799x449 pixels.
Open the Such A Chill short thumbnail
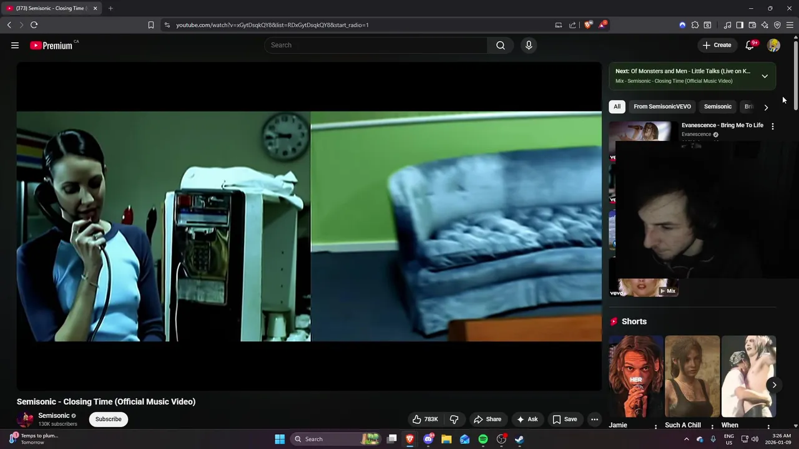pyautogui.click(x=692, y=376)
